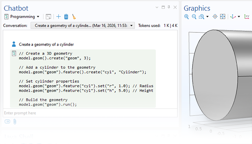
Task: Click the Graphics panel title
Action: [197, 8]
